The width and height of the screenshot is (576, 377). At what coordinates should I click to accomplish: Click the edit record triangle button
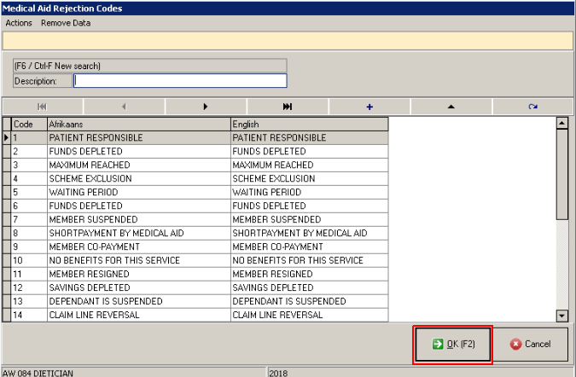click(x=451, y=107)
